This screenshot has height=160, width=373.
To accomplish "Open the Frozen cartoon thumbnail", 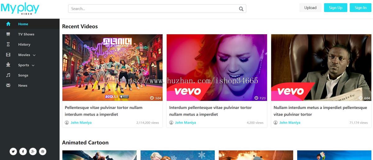I will tap(177, 155).
